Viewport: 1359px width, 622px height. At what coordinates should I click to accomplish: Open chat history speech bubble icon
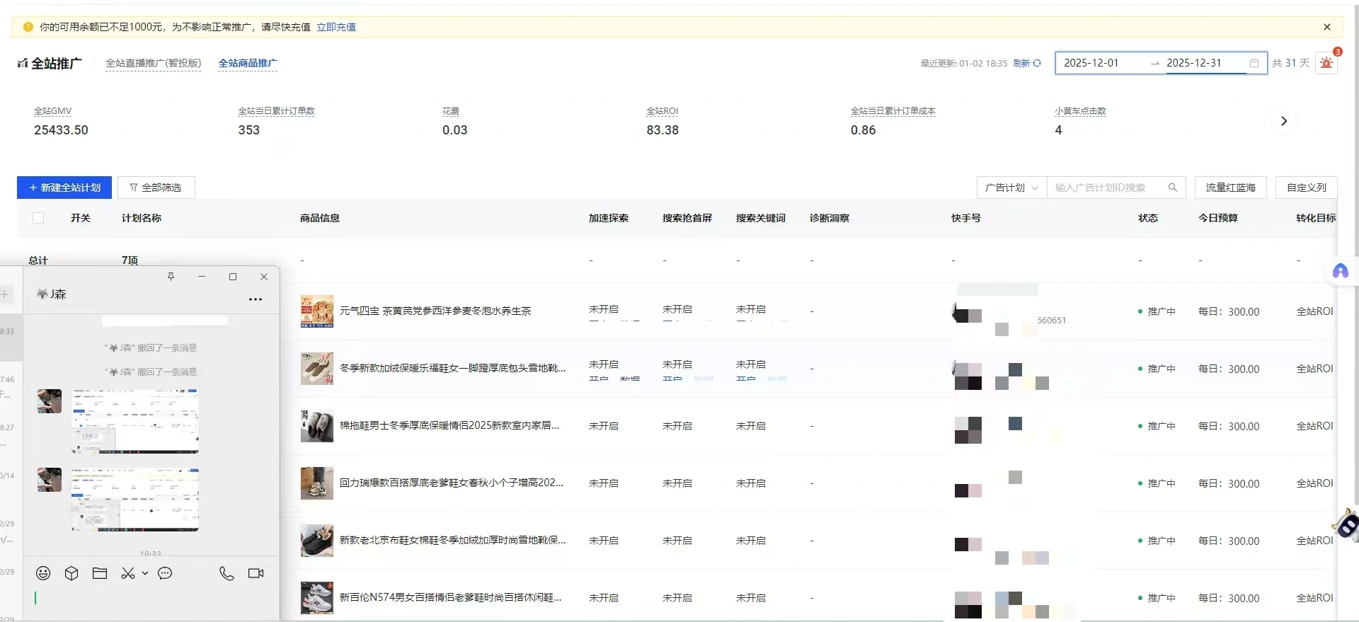tap(165, 573)
